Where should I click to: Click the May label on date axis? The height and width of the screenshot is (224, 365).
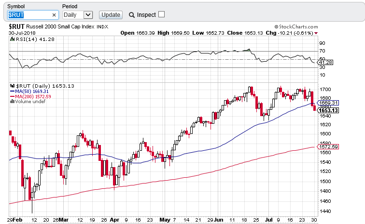point(165,220)
